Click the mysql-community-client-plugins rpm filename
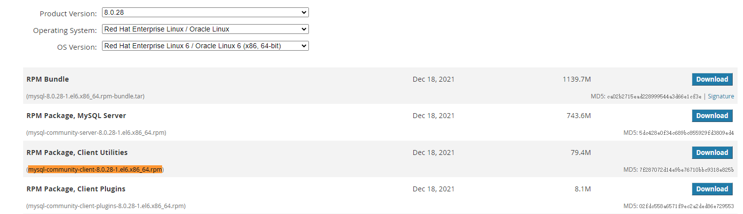The width and height of the screenshot is (743, 214). tap(106, 206)
